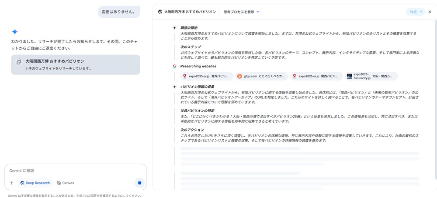
Task: Click the Gemini sparkle icon in chat
Action: [x=15, y=32]
